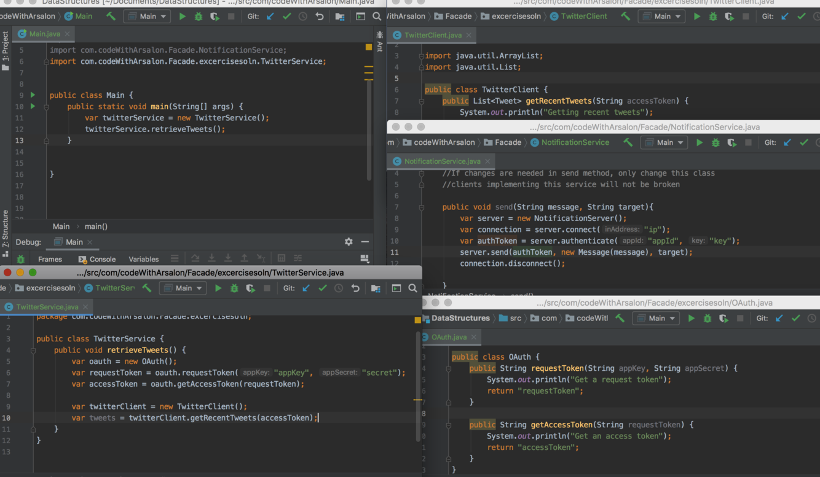The width and height of the screenshot is (820, 477).
Task: Run with coverage in the NotificationService window
Action: coord(731,142)
